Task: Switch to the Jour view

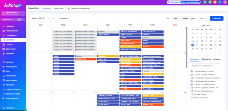Action: pos(175,18)
